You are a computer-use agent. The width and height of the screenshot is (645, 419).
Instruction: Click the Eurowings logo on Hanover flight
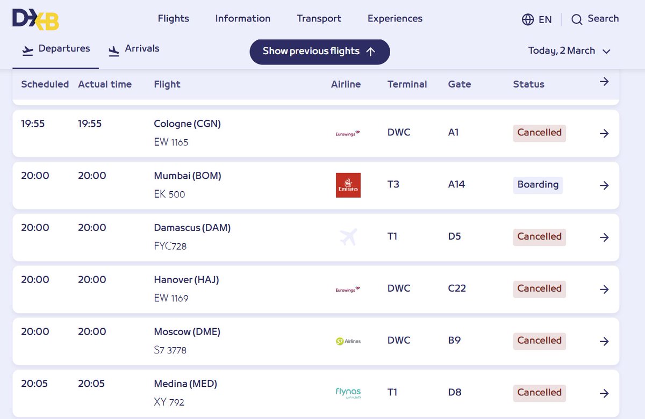(347, 289)
